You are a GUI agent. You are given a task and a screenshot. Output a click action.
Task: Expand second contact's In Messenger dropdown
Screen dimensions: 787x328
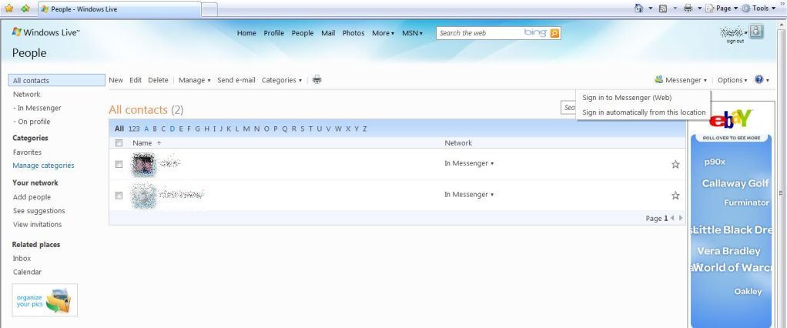469,194
